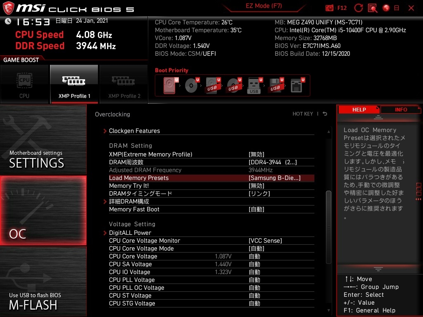Expand Clockgen Features submenu
This screenshot has width=423, height=317.
click(211, 131)
